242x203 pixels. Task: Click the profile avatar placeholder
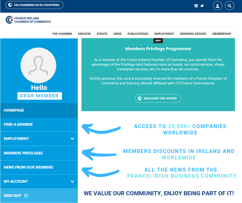click(38, 65)
